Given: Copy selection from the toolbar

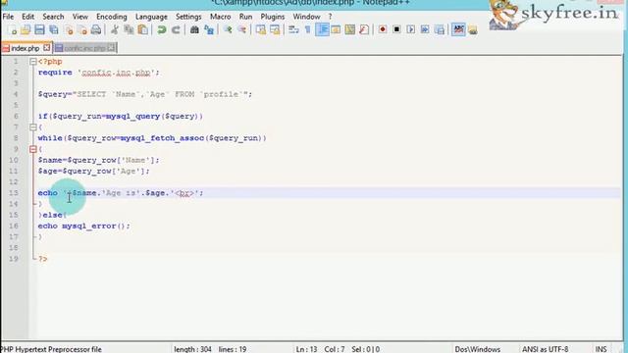Looking at the screenshot, I should click(129, 30).
